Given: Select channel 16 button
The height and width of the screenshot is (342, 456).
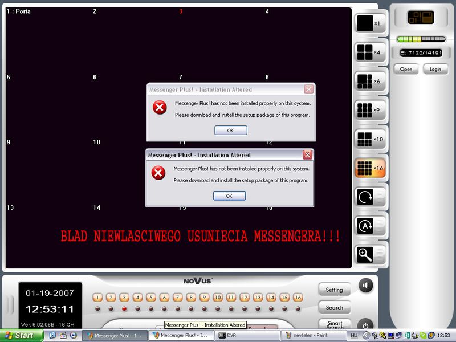Looking at the screenshot, I should tap(298, 297).
